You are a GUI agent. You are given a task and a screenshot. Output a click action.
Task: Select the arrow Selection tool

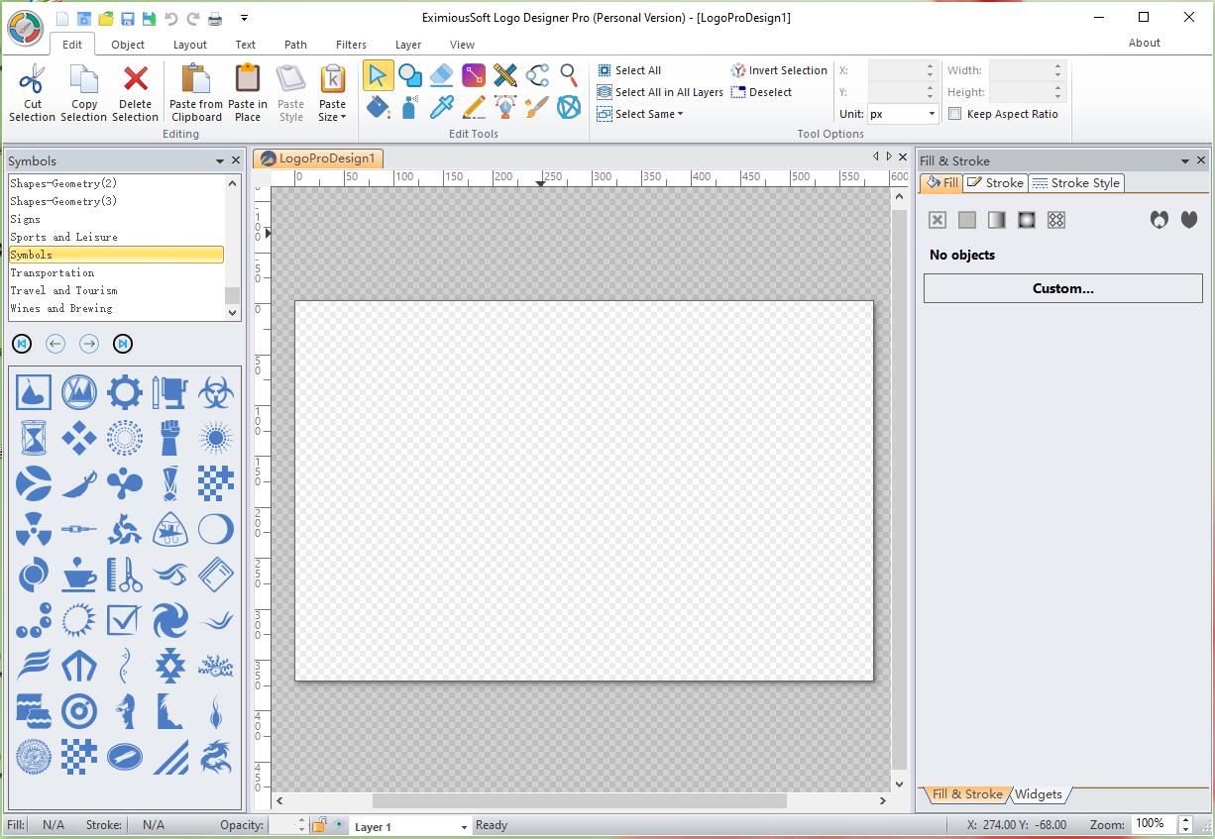pos(378,75)
